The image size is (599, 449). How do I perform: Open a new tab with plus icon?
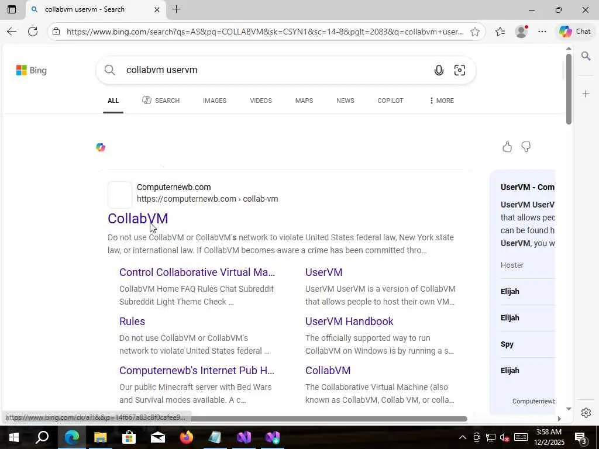pos(177,9)
